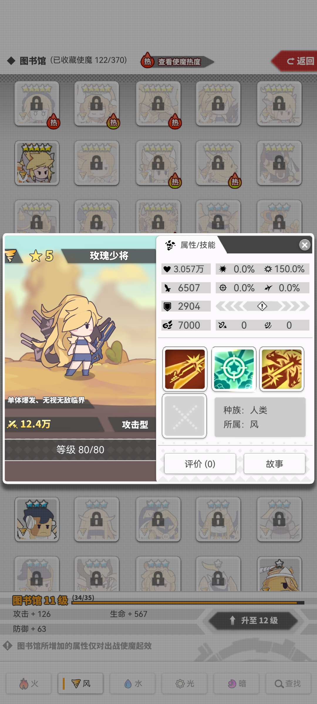Tap the dragon rifle burst skill icon
The image size is (317, 704).
click(x=281, y=369)
